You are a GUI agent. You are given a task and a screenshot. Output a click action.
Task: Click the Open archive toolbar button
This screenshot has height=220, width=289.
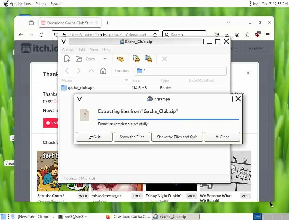[x=85, y=59]
